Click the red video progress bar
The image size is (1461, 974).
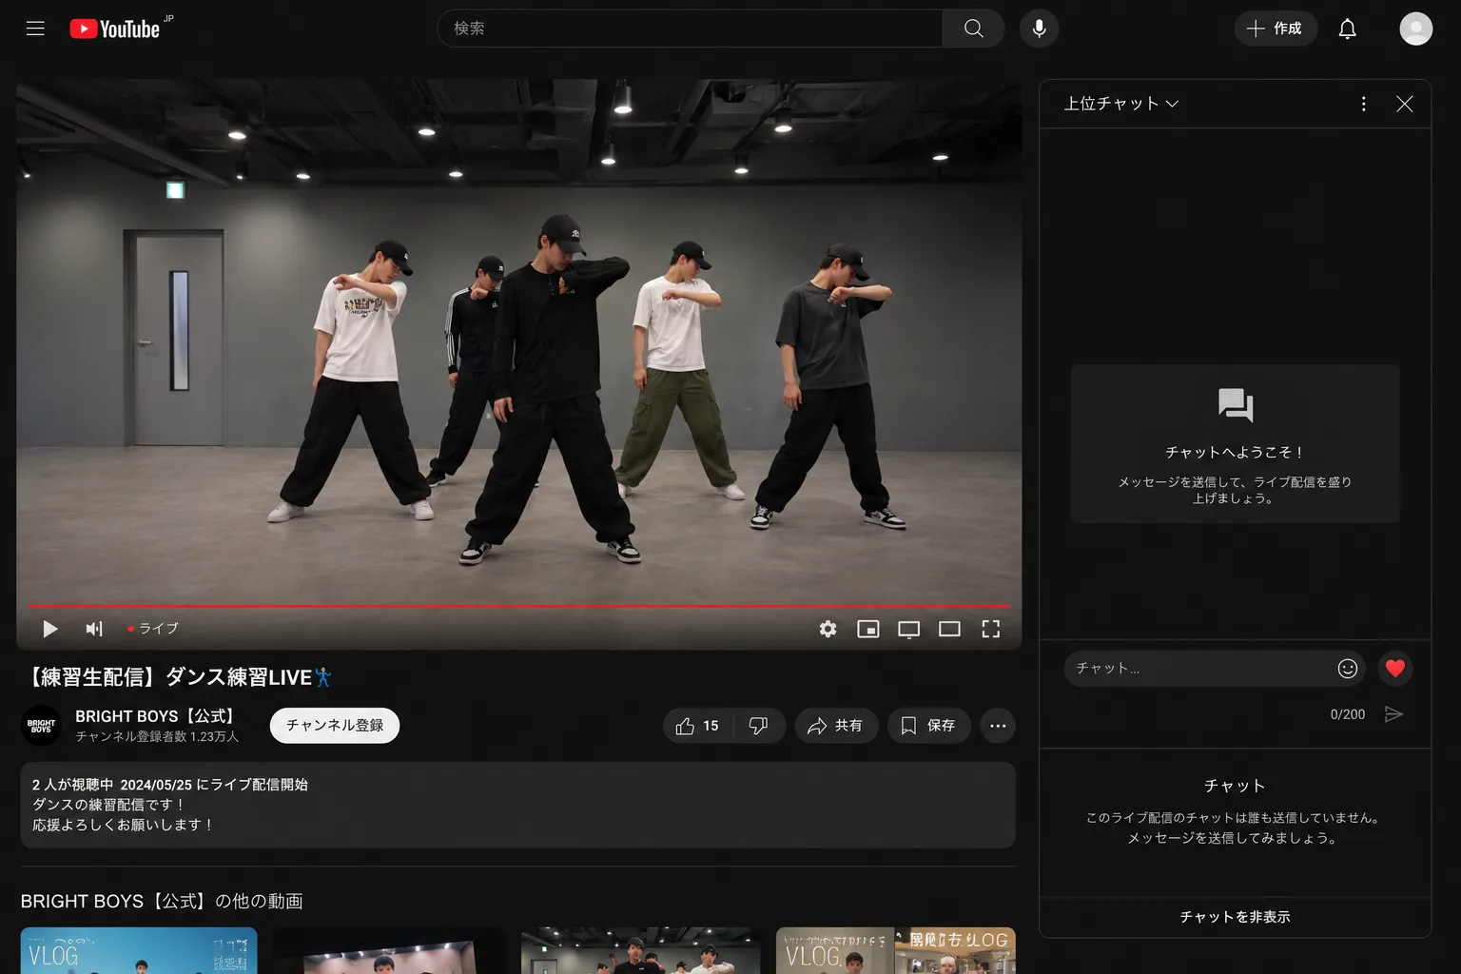518,605
